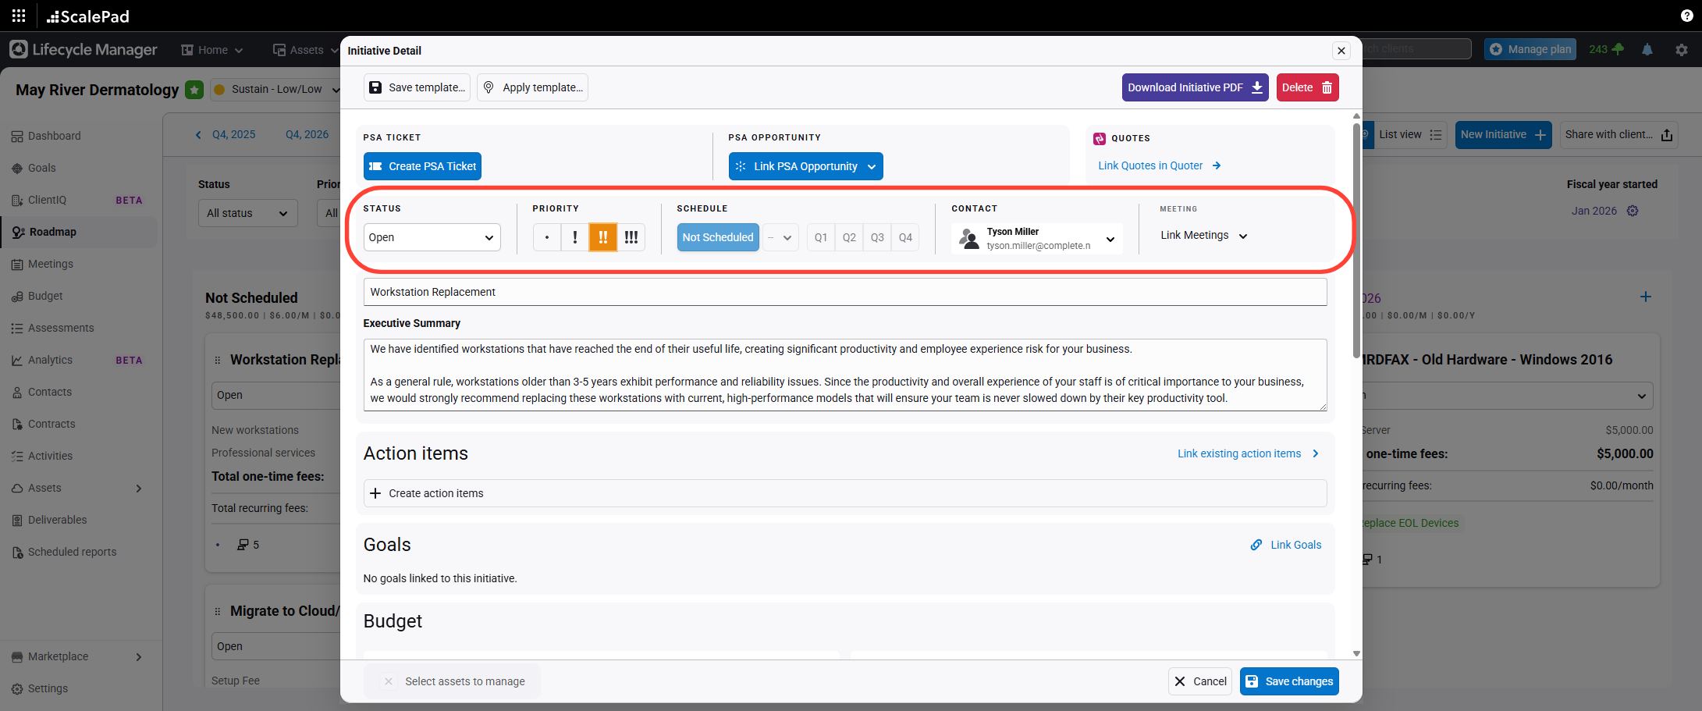Expand the Tyson Miller contact dropdown
This screenshot has height=711, width=1702.
point(1110,239)
